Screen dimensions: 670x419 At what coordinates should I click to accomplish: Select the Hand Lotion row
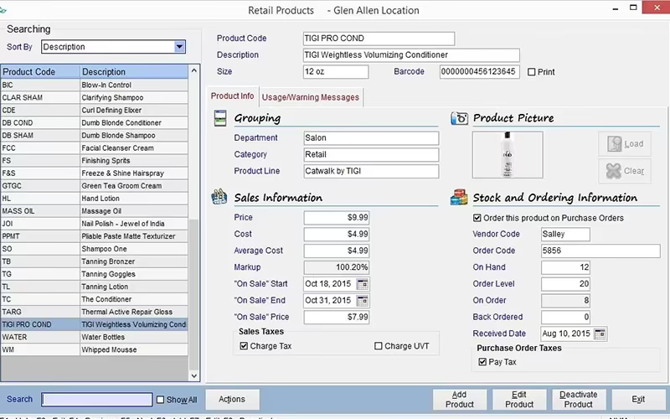coord(94,199)
